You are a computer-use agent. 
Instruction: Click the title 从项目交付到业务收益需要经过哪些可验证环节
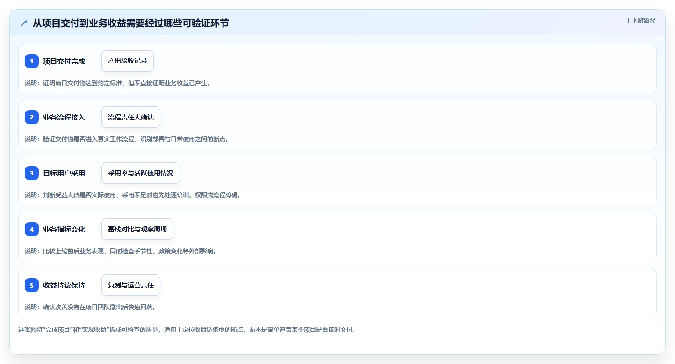click(131, 23)
